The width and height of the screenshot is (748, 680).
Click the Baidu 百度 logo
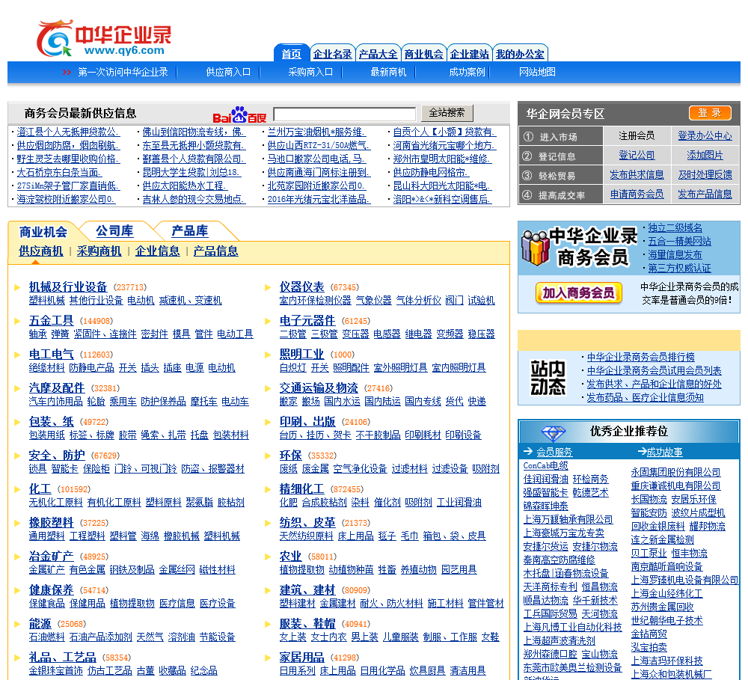[239, 114]
